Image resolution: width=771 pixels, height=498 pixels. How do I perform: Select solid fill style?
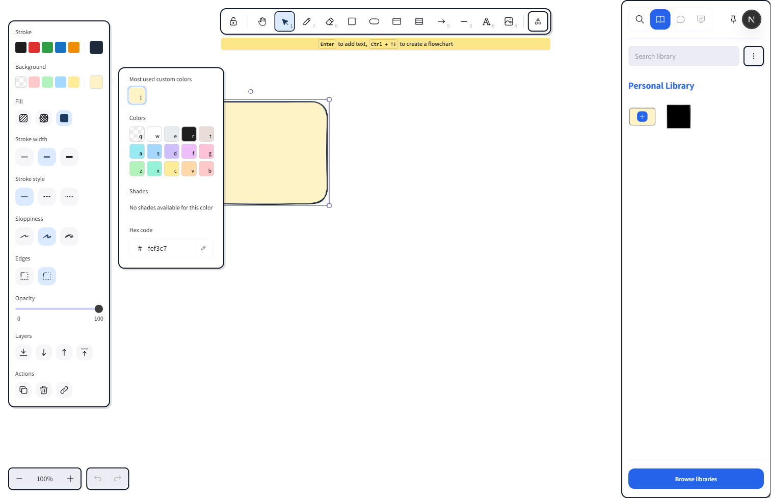pyautogui.click(x=64, y=118)
